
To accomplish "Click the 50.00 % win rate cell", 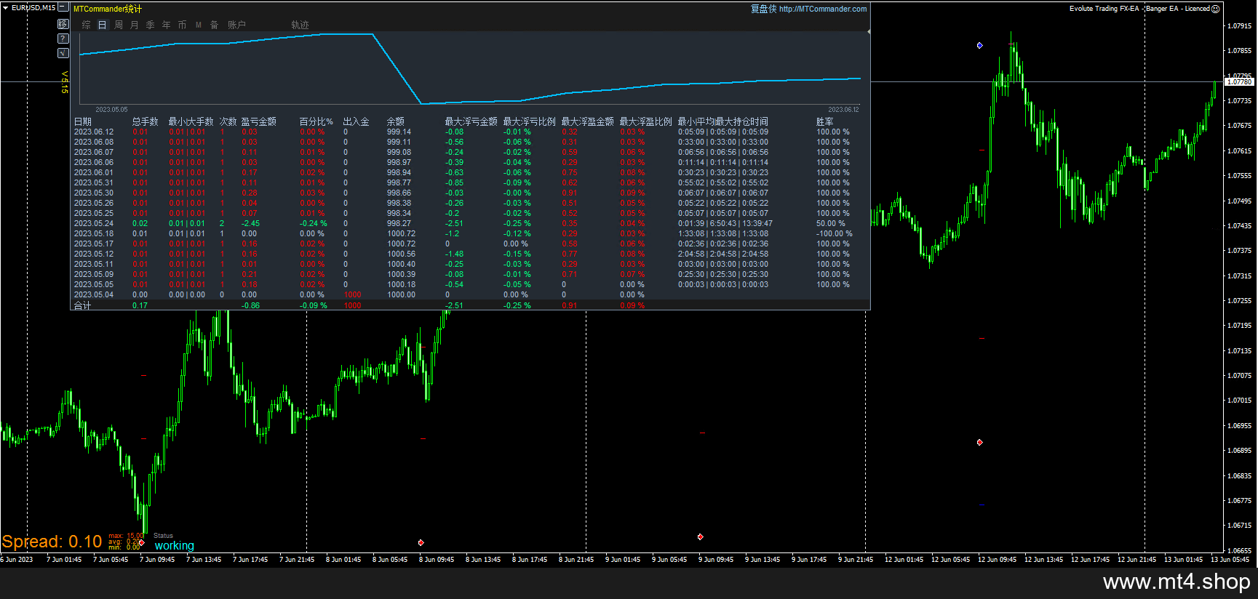I will 831,224.
